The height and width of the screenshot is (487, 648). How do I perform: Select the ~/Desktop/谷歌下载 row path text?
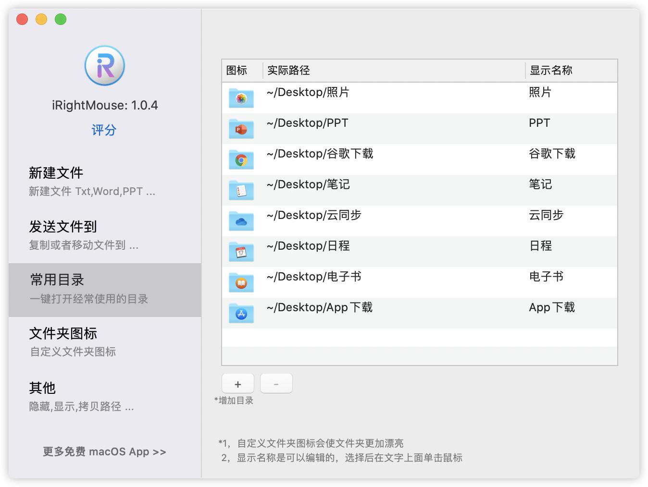click(x=320, y=154)
